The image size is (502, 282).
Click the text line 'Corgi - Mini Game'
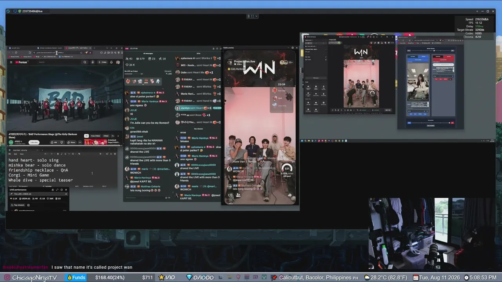click(29, 175)
